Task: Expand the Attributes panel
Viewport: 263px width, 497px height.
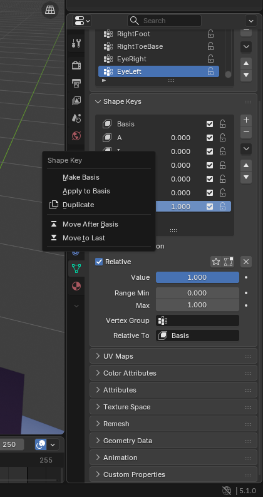Action: pyautogui.click(x=173, y=390)
